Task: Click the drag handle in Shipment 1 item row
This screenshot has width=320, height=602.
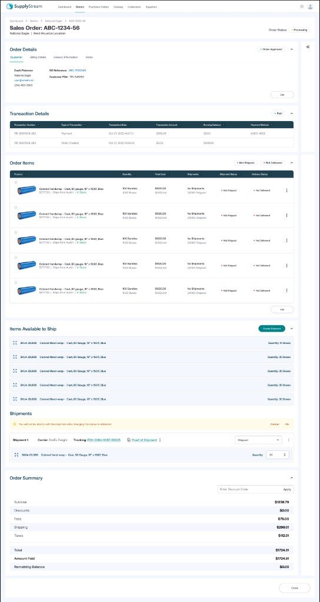Action: (16, 454)
